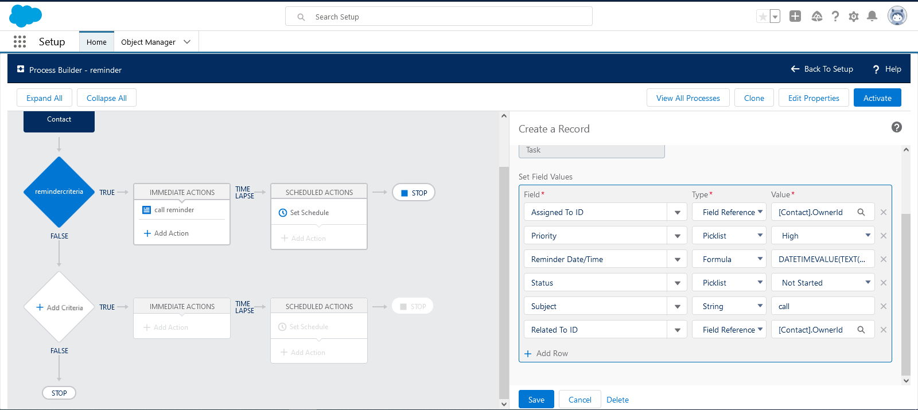Click the user avatar profile icon
Viewport: 918px width, 410px height.
(x=897, y=16)
